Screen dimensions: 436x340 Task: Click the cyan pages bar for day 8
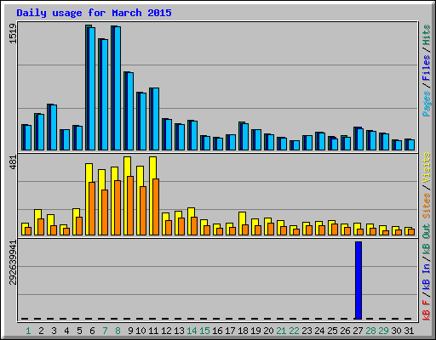pos(118,88)
